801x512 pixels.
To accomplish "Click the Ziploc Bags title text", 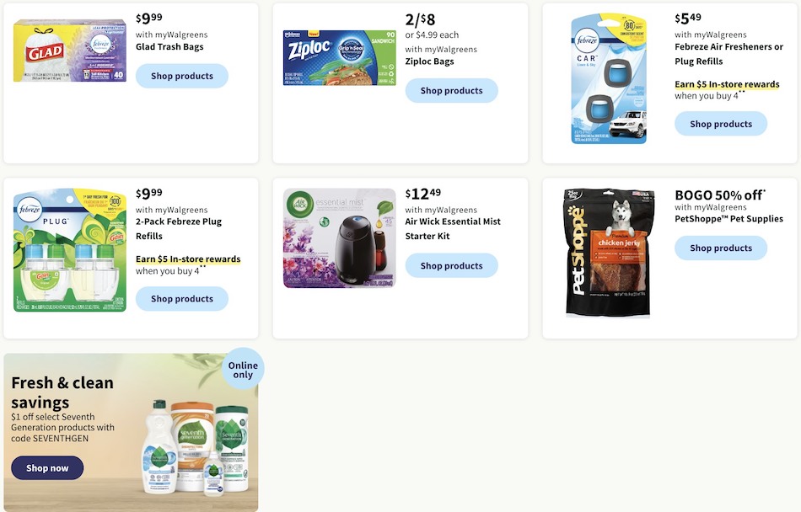I will click(430, 61).
